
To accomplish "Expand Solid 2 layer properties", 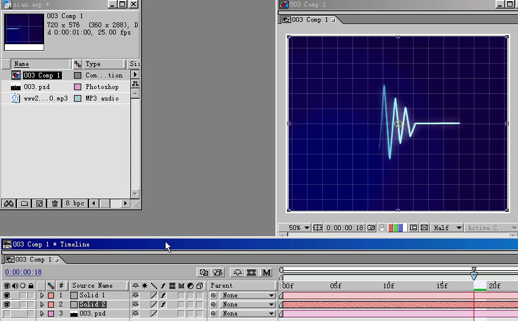I will (x=42, y=305).
